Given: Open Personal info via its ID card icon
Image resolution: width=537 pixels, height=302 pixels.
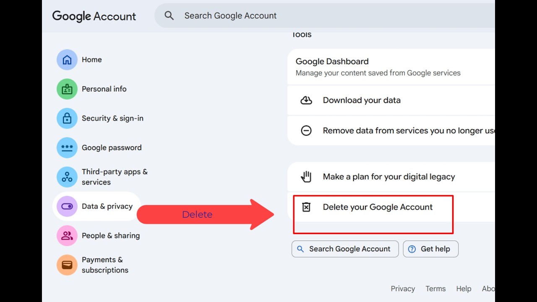Looking at the screenshot, I should click(67, 89).
